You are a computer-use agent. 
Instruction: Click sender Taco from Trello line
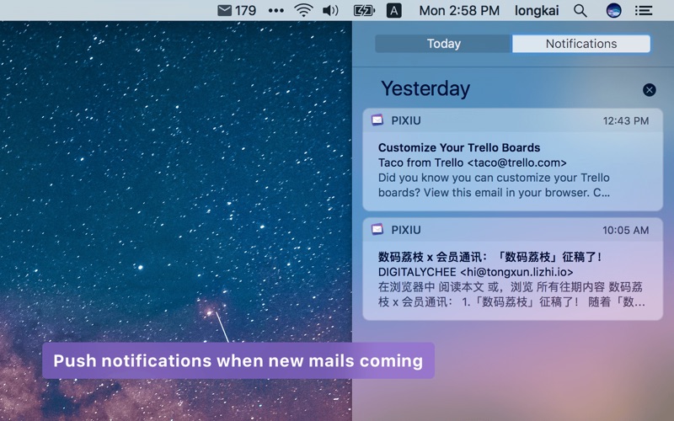pos(473,163)
